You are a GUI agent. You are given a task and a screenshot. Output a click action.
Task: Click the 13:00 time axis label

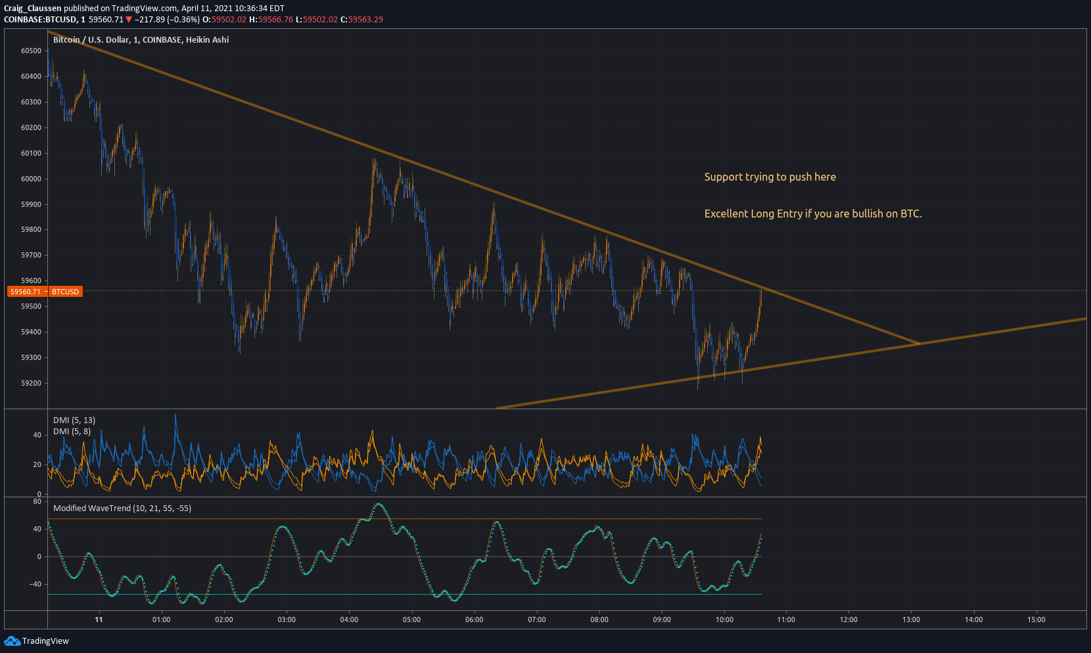click(x=911, y=619)
